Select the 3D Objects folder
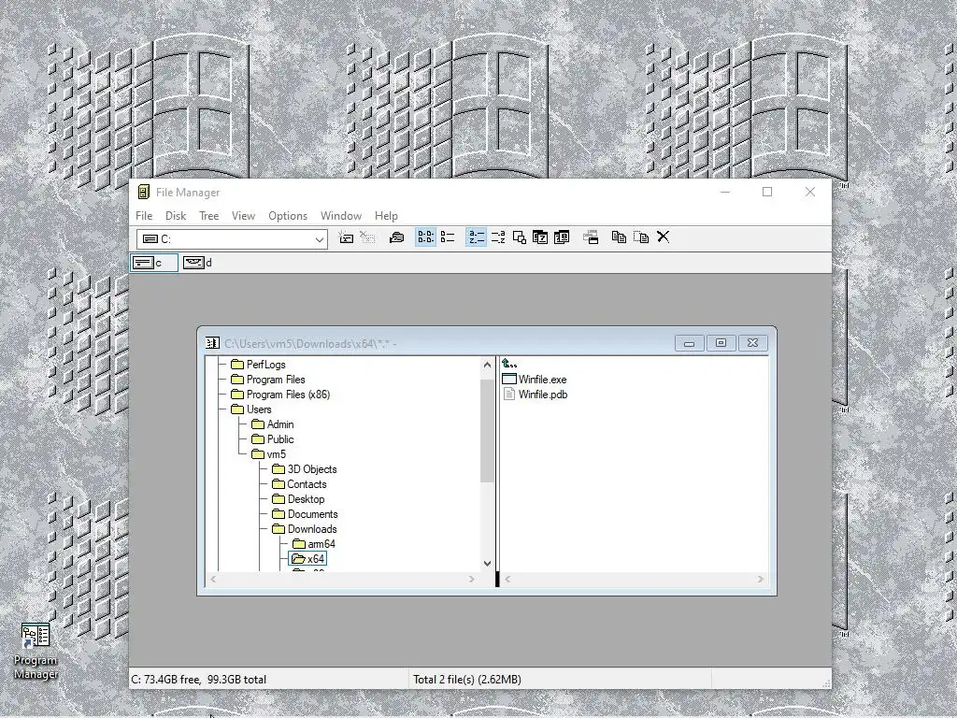 click(305, 469)
